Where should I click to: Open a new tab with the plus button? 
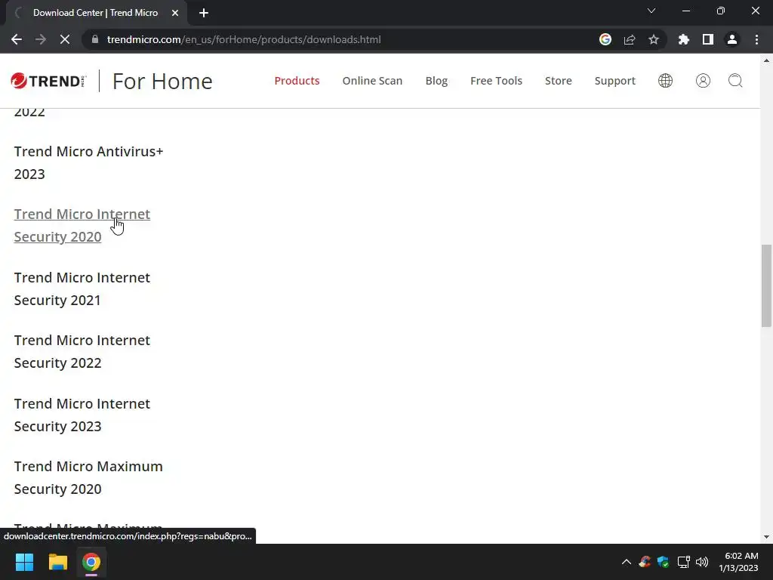pos(204,13)
